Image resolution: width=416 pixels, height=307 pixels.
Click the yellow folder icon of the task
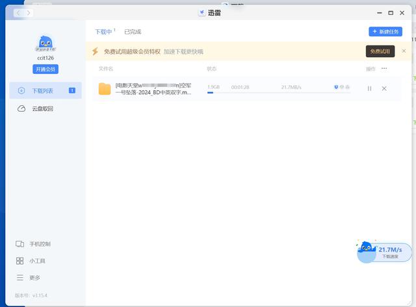[x=105, y=89]
